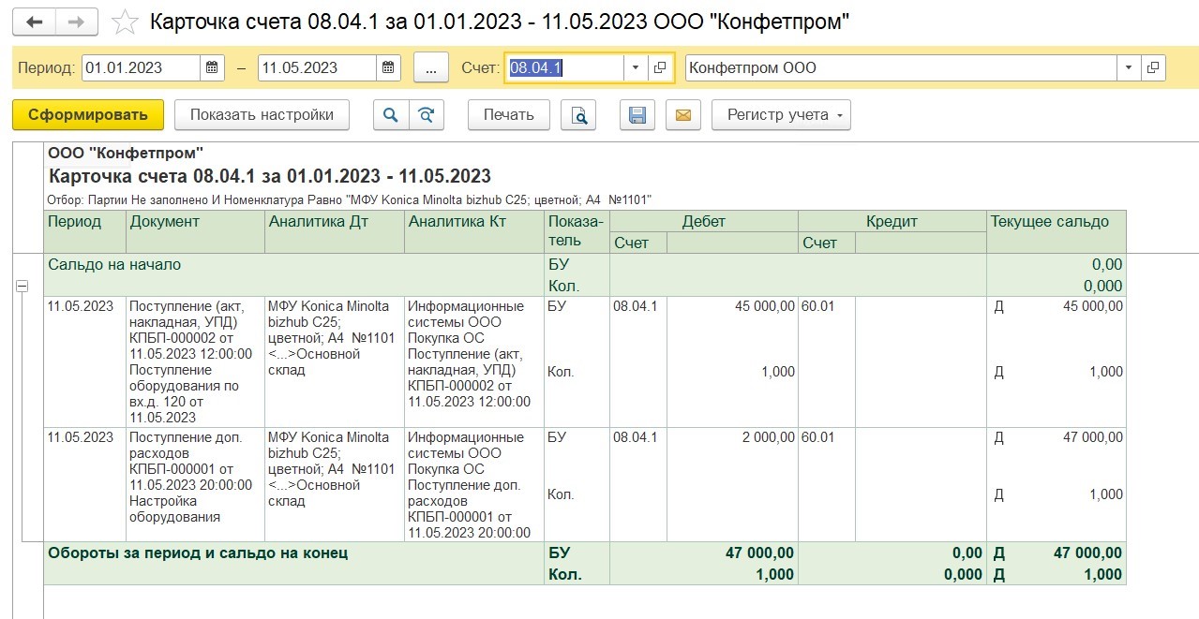Open print preview icon
The height and width of the screenshot is (619, 1199).
click(579, 115)
